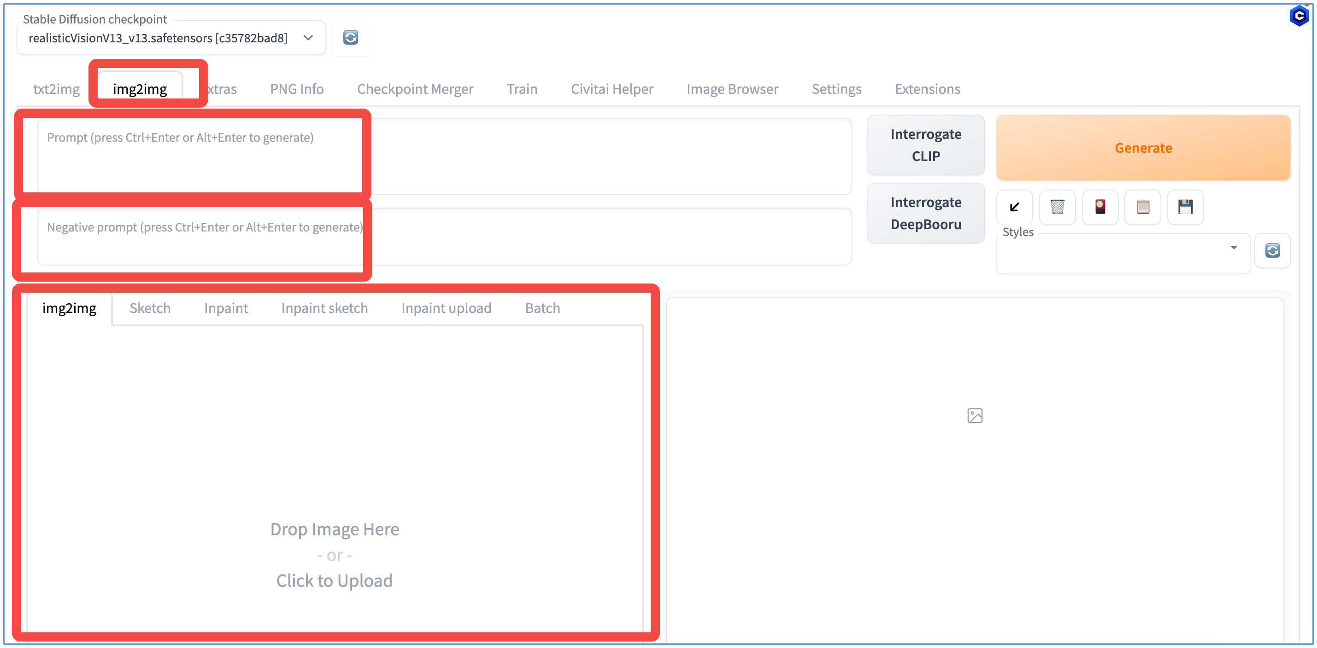Viewport: 1317px width, 648px height.
Task: Click the refresh styles icon
Action: pyautogui.click(x=1272, y=251)
